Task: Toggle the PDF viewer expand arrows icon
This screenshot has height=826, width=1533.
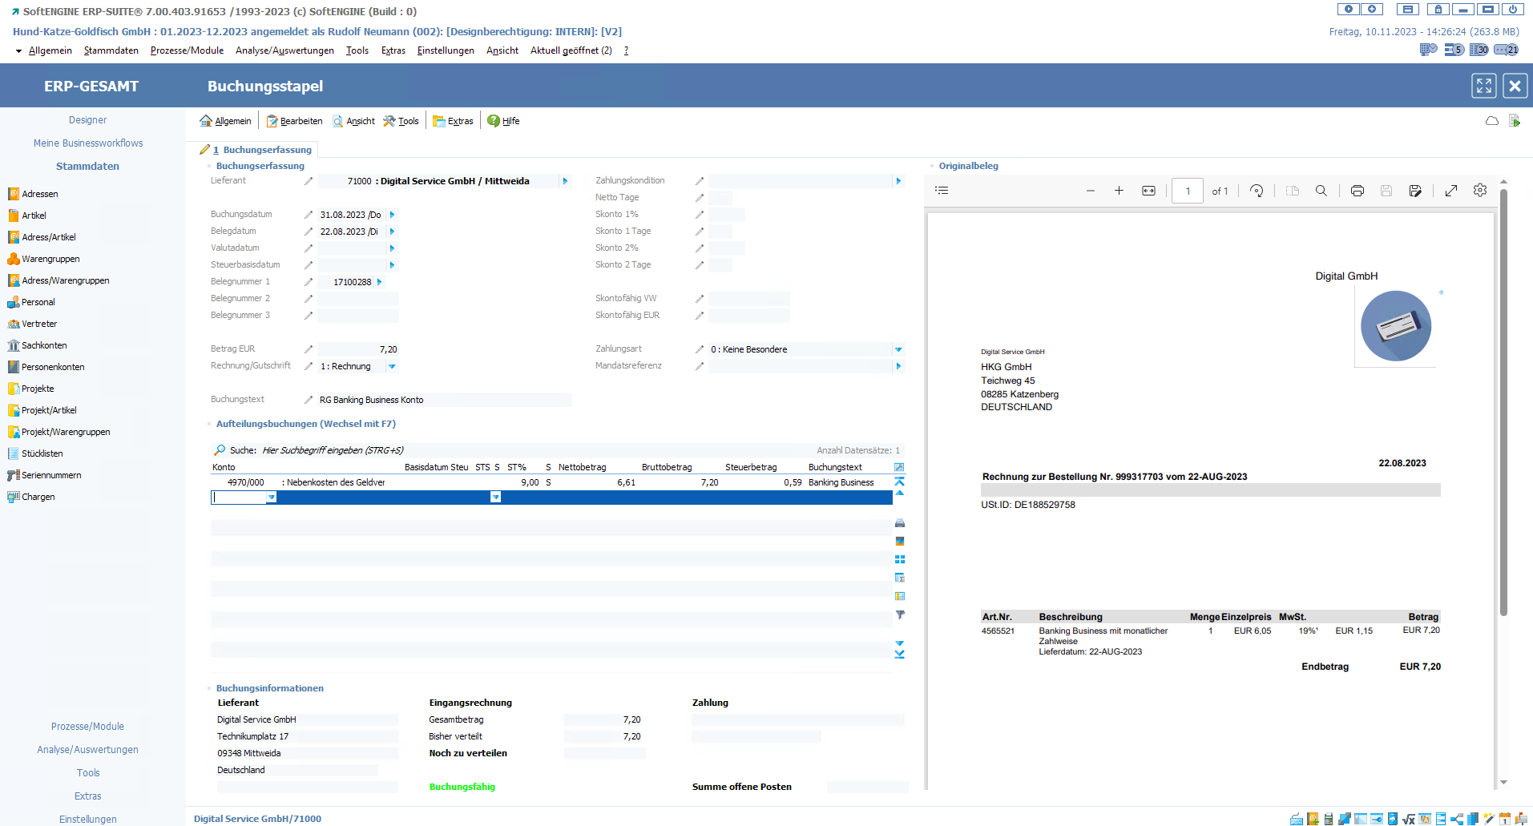Action: click(x=1450, y=191)
